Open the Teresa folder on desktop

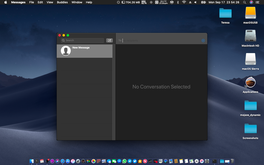tap(225, 13)
